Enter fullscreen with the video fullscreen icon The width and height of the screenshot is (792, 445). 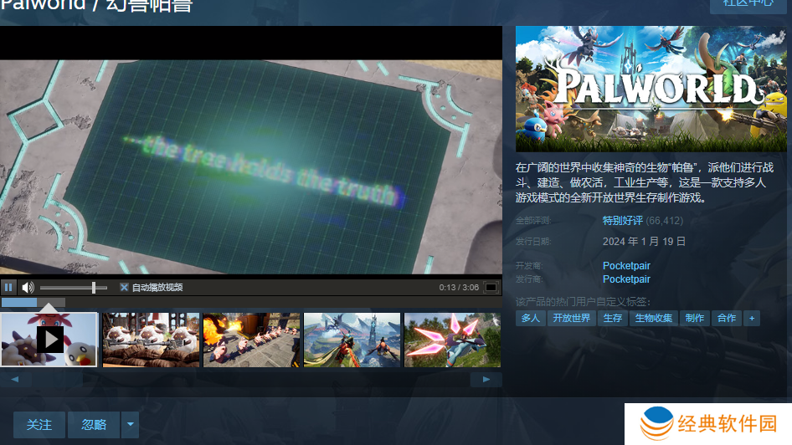click(x=491, y=287)
